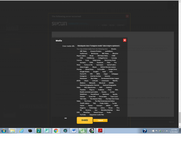Open the green 7 app in taskbar

click(39, 131)
